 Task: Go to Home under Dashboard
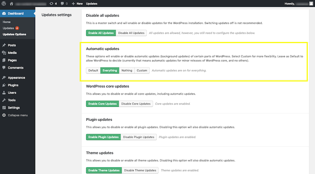7,22
